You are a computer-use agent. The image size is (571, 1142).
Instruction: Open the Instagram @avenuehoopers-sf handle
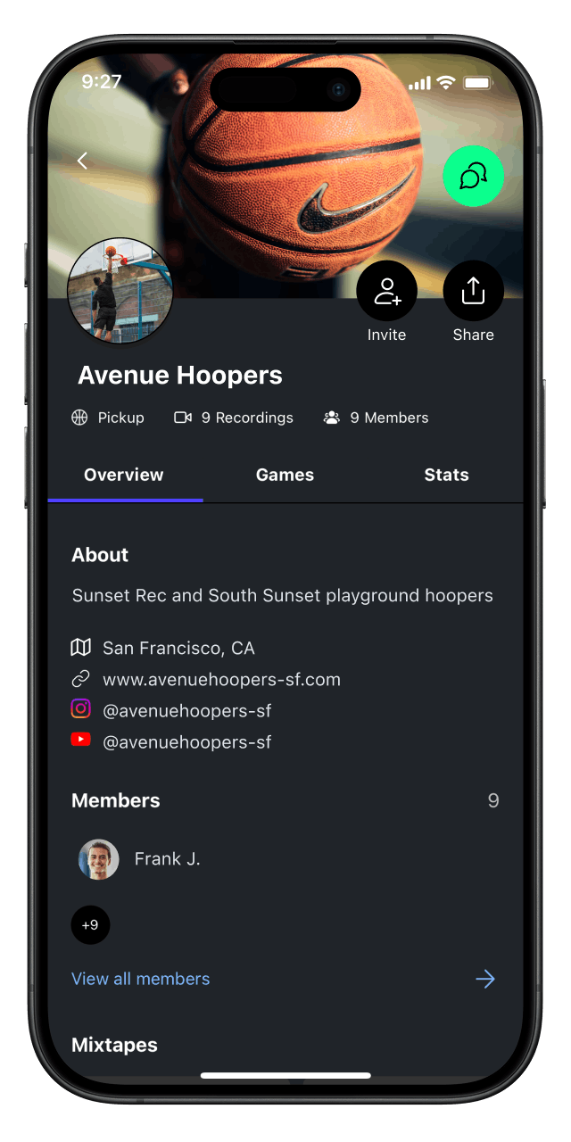pyautogui.click(x=187, y=711)
